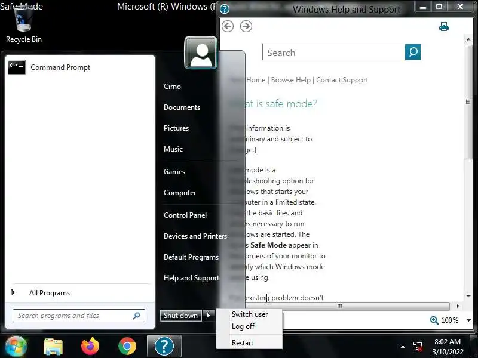This screenshot has height=358, width=478.
Task: Click the Shut down button
Action: coord(181,316)
